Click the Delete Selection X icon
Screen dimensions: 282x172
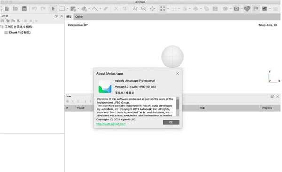pos(116,8)
